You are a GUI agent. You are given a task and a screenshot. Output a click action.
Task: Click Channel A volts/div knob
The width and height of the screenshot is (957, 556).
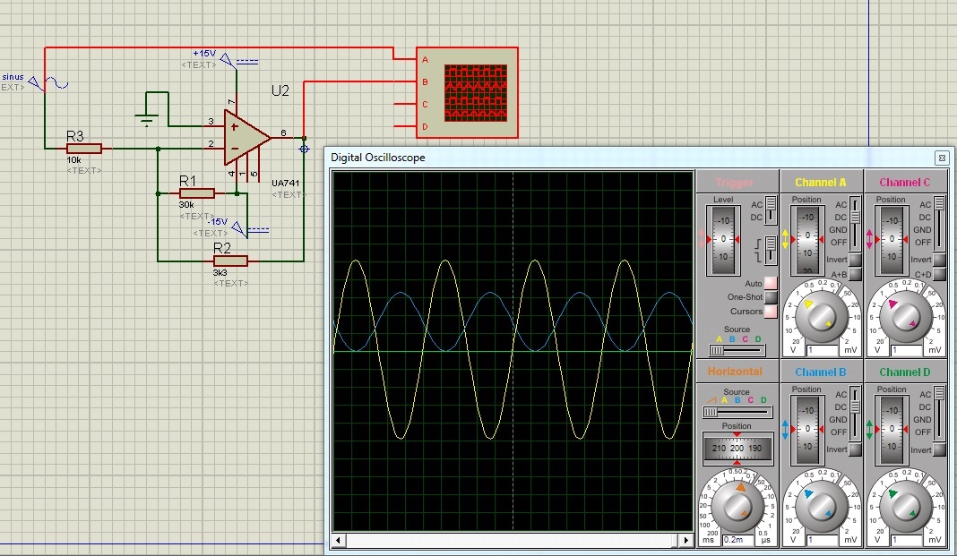click(x=822, y=317)
